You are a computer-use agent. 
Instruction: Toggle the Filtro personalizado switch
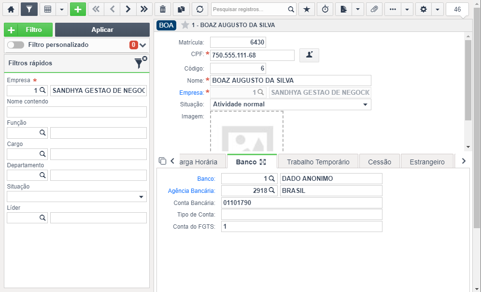click(15, 45)
